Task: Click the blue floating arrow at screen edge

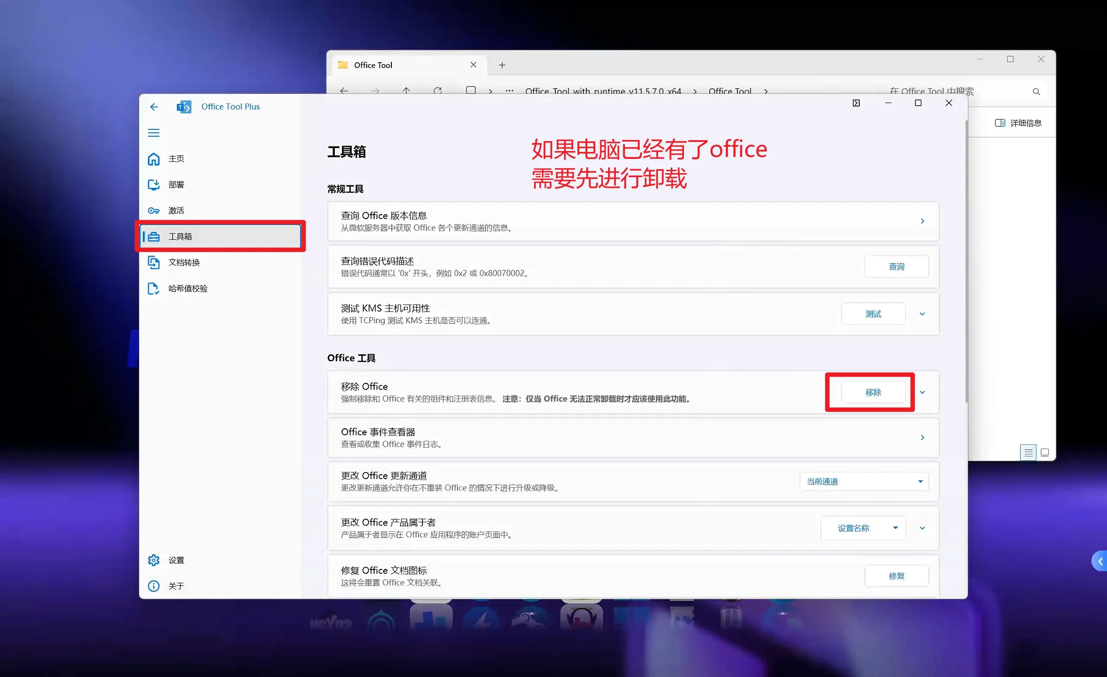Action: click(x=1100, y=561)
